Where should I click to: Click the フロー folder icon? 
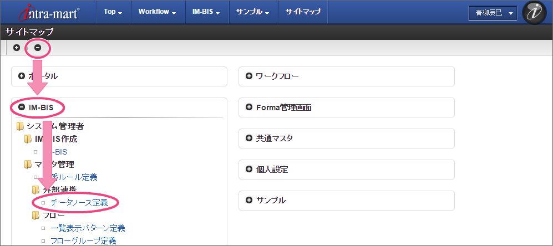[x=36, y=215]
